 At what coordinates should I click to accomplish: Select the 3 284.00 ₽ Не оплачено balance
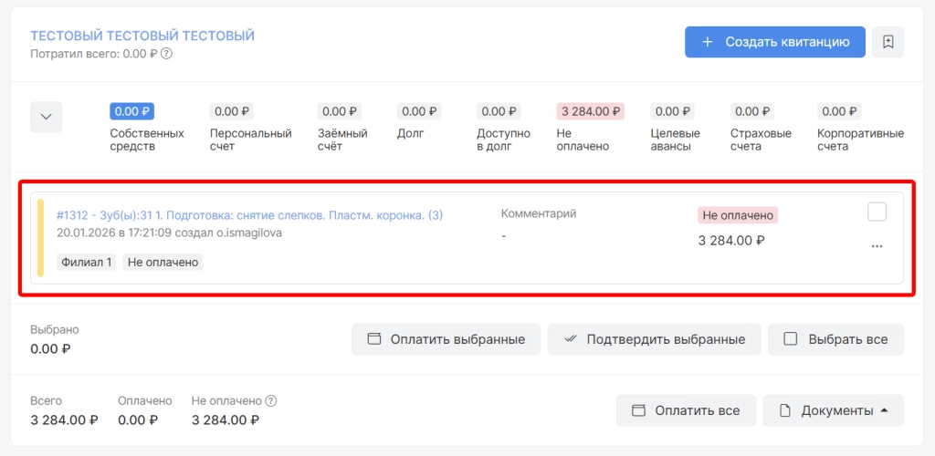590,111
